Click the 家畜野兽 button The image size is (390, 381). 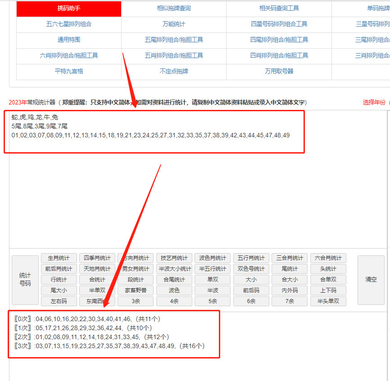(x=136, y=290)
